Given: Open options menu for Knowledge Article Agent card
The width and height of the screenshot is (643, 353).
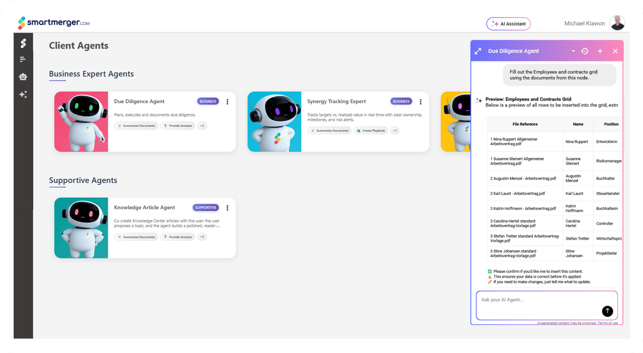Looking at the screenshot, I should tap(227, 208).
